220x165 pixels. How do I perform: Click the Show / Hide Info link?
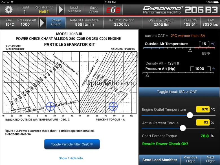[71, 158]
